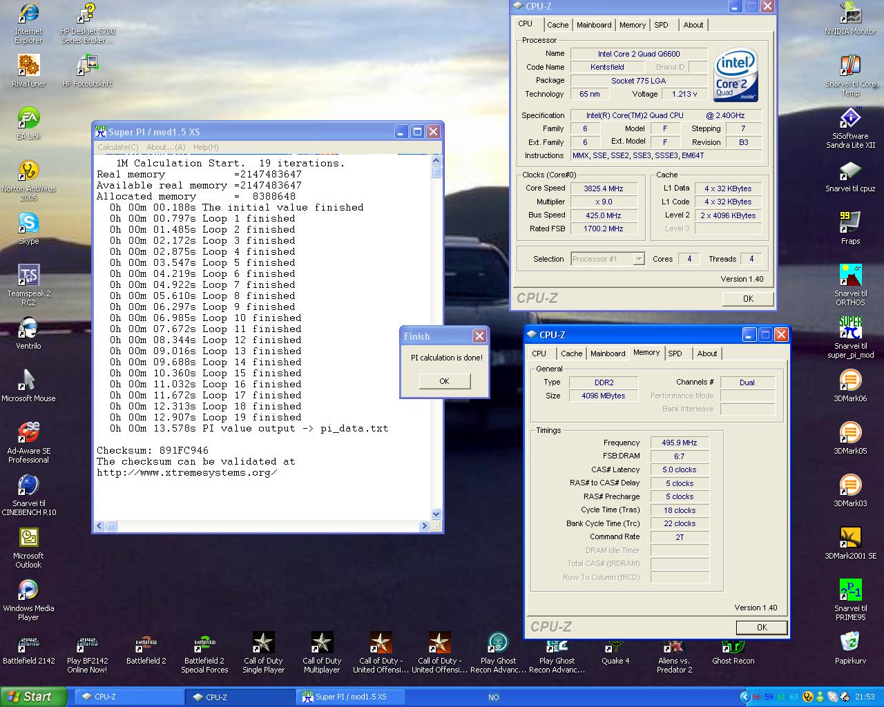Open Windows Media Player icon
The width and height of the screenshot is (884, 707).
[28, 600]
